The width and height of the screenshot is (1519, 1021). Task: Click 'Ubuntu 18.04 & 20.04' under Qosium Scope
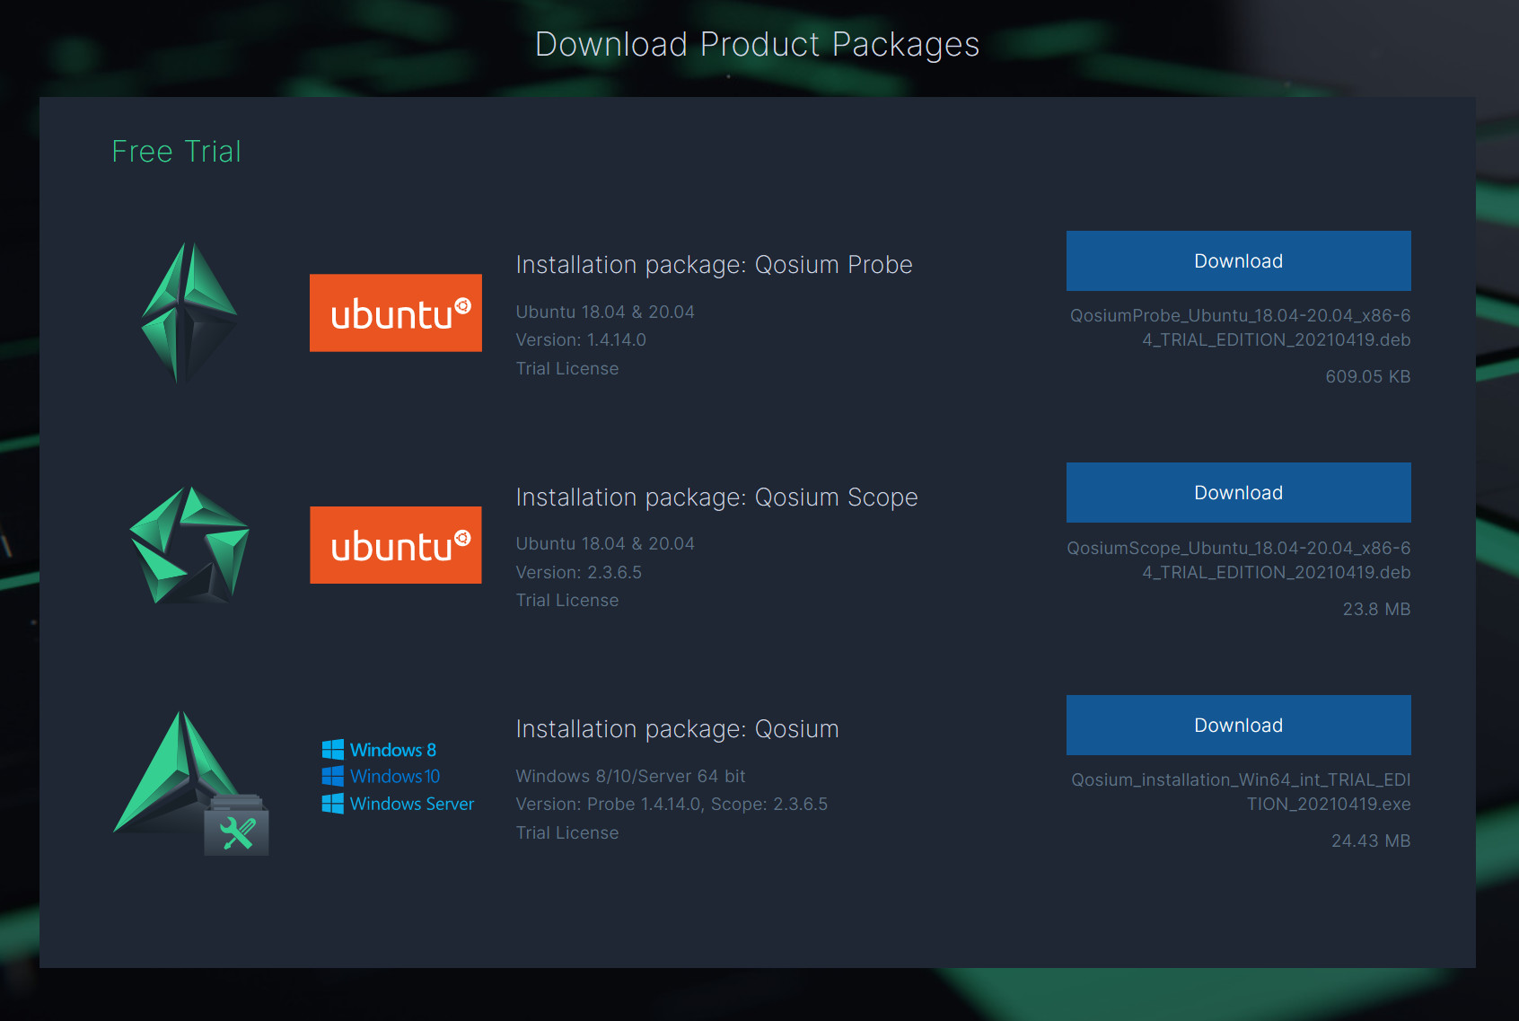coord(605,544)
